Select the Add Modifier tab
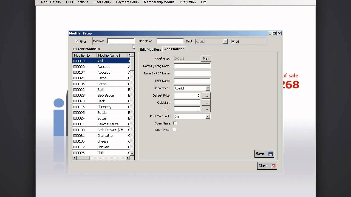The height and width of the screenshot is (197, 351). point(174,49)
